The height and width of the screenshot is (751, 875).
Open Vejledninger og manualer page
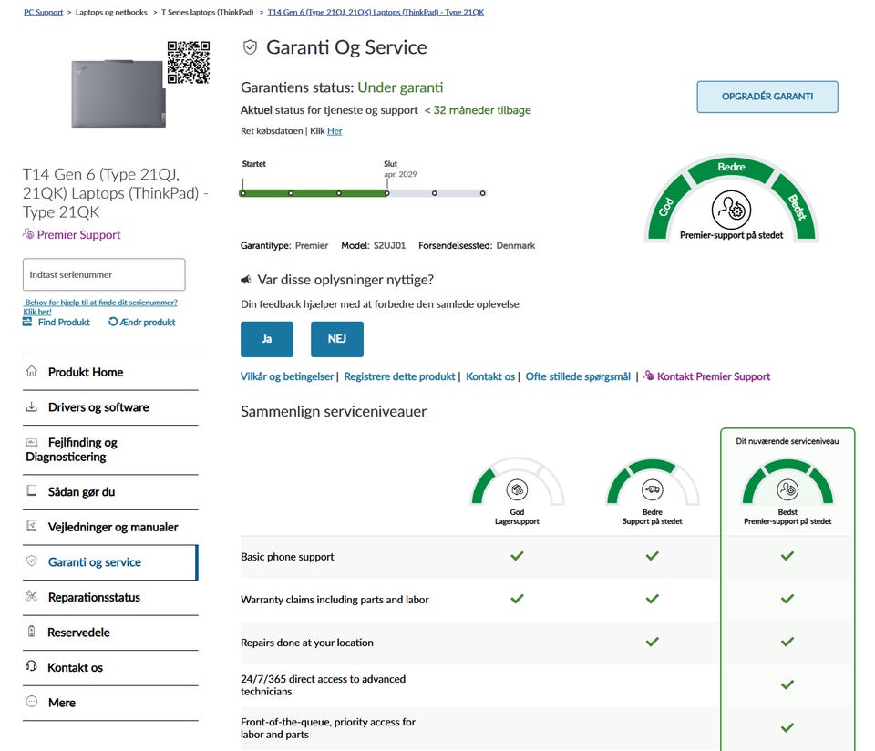point(110,527)
